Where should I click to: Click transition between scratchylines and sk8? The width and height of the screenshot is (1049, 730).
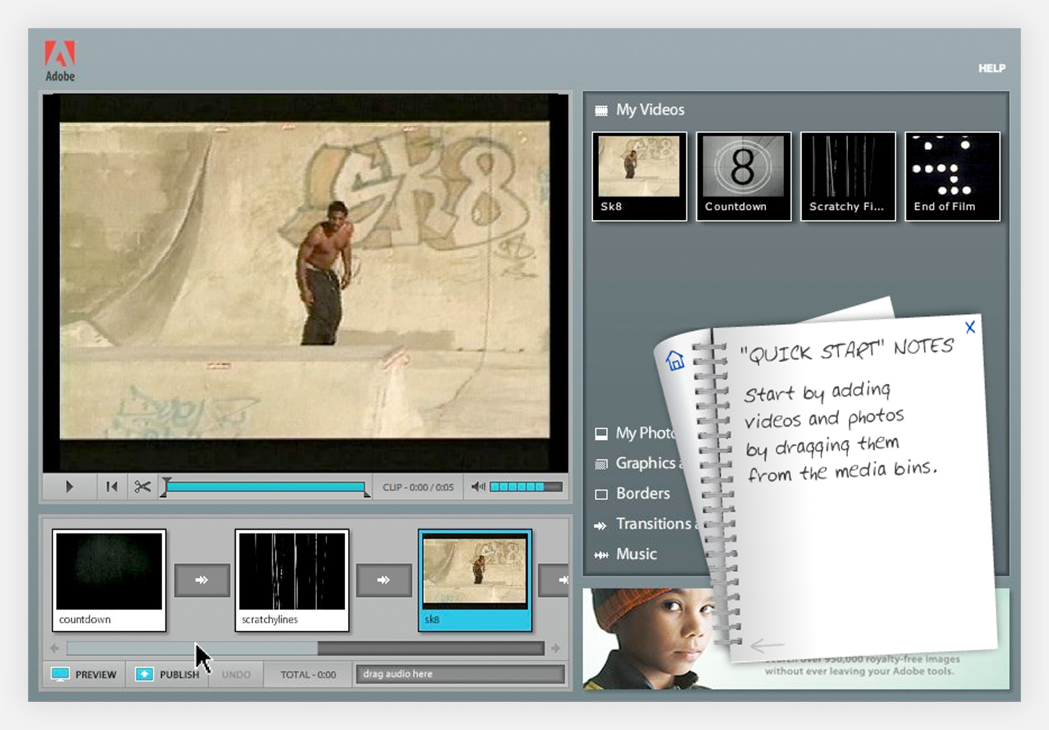click(384, 580)
